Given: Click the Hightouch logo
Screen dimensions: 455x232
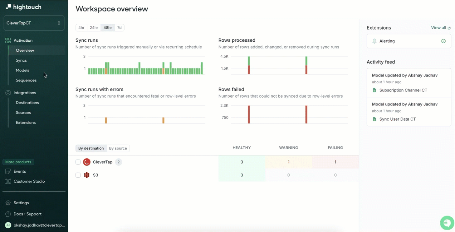Looking at the screenshot, I should click(x=24, y=7).
